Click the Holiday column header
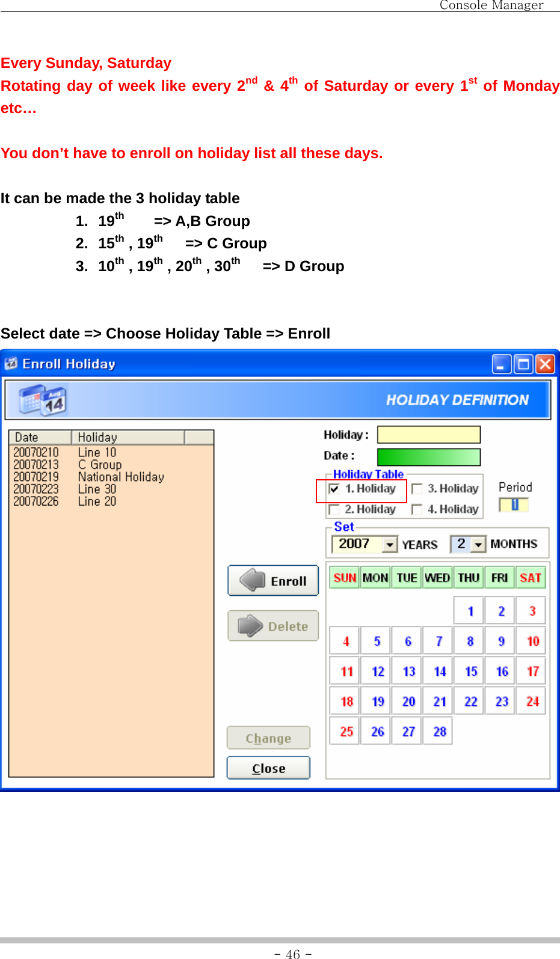This screenshot has height=959, width=560. [x=128, y=437]
